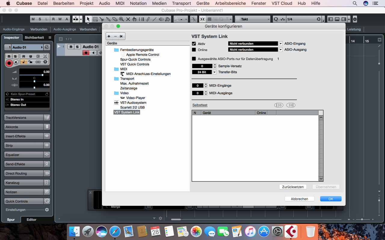The image size is (385, 240).
Task: Select the Zoom magnifier tool
Action: (x=122, y=19)
